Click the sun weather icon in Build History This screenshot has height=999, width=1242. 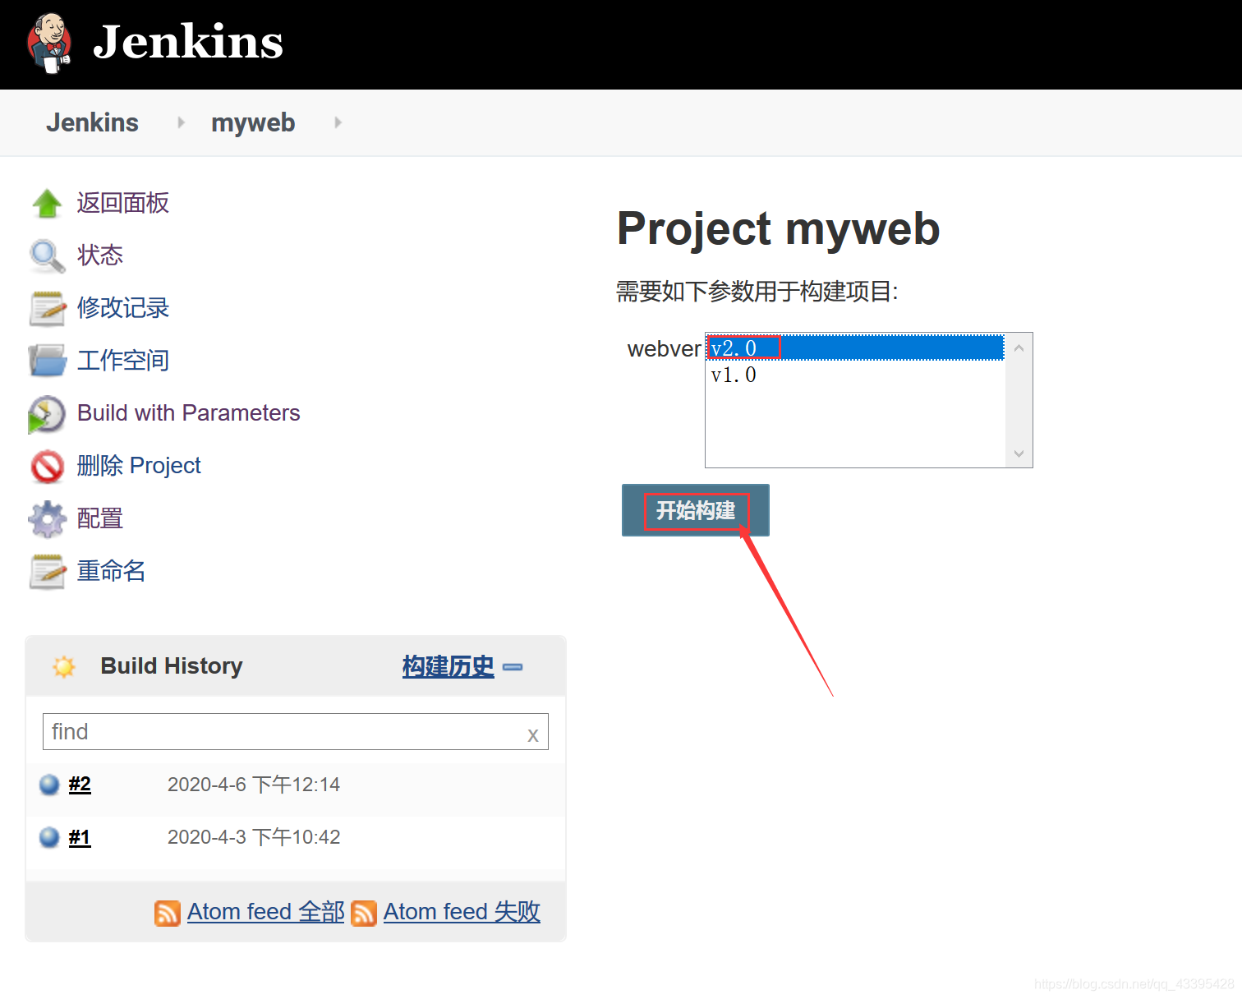[63, 666]
